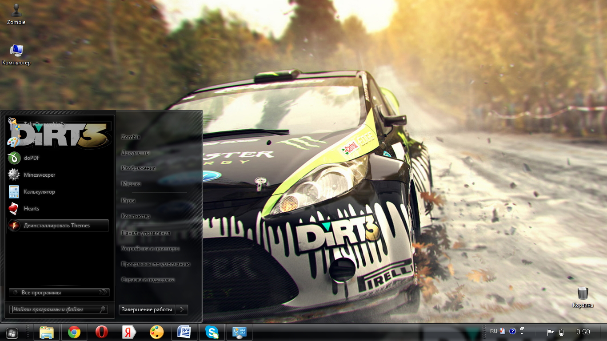Open Программы по умолчанию link
Image resolution: width=607 pixels, height=341 pixels.
156,264
